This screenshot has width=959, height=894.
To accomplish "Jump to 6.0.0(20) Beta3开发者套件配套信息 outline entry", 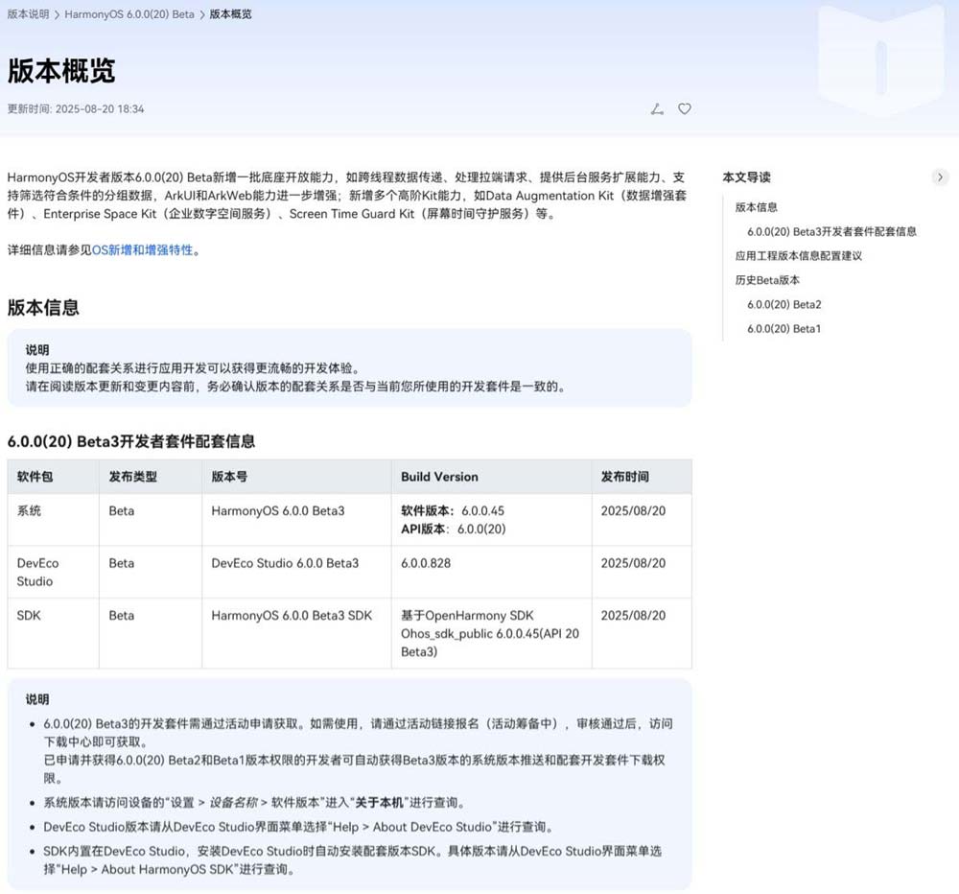I will point(831,231).
